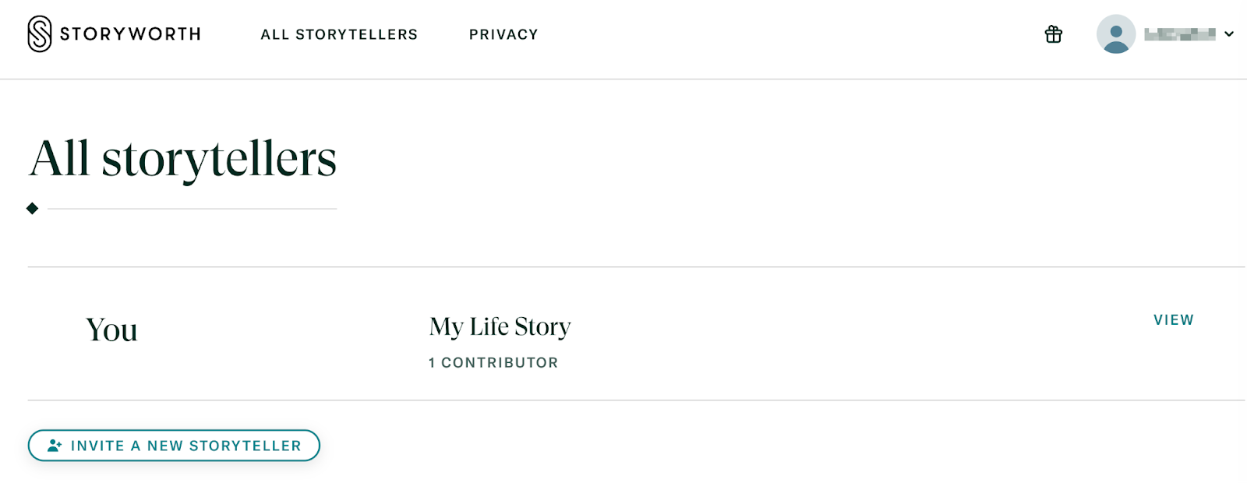The height and width of the screenshot is (483, 1247).
Task: Open the My Life Story title
Action: click(x=500, y=326)
